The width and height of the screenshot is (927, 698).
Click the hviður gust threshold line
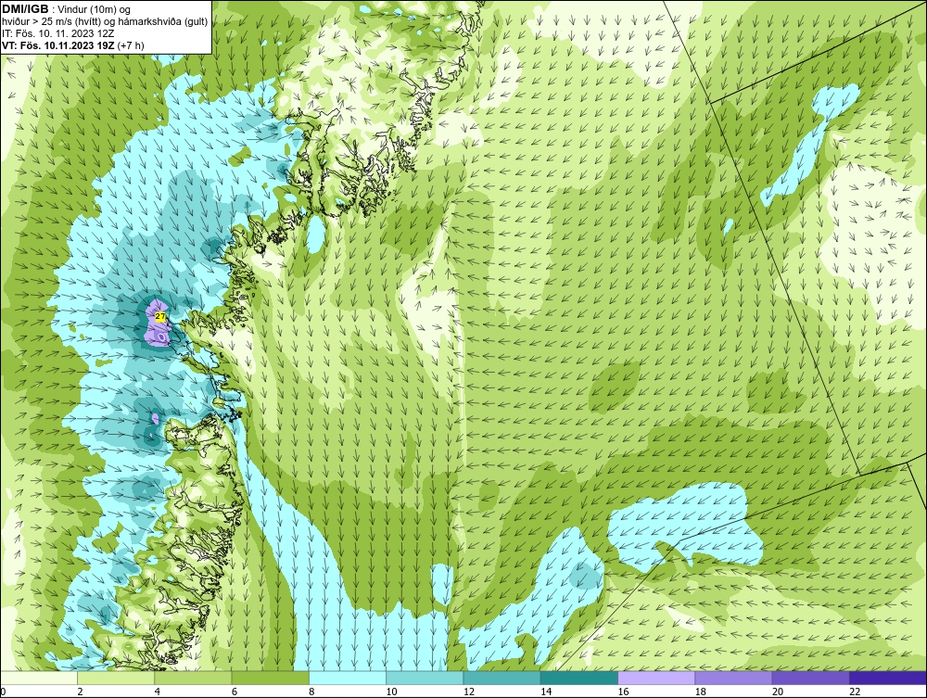point(105,21)
